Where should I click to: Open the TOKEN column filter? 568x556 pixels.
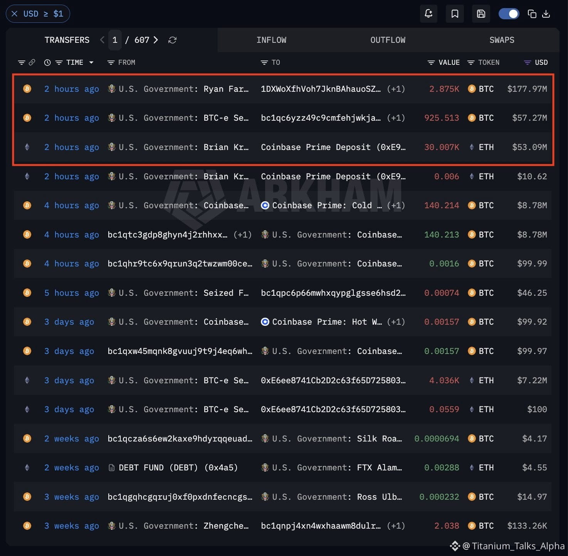click(x=471, y=62)
